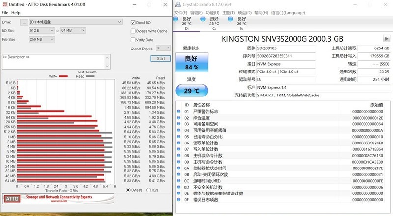Image resolution: width=393 pixels, height=216 pixels.
Task: Select the E: drive status orb
Action: (230, 19)
